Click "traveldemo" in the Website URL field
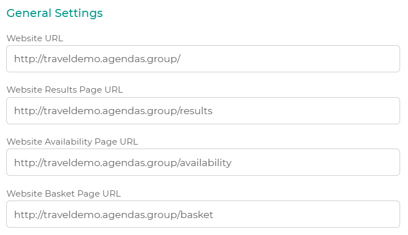The height and width of the screenshot is (235, 408). [68, 59]
